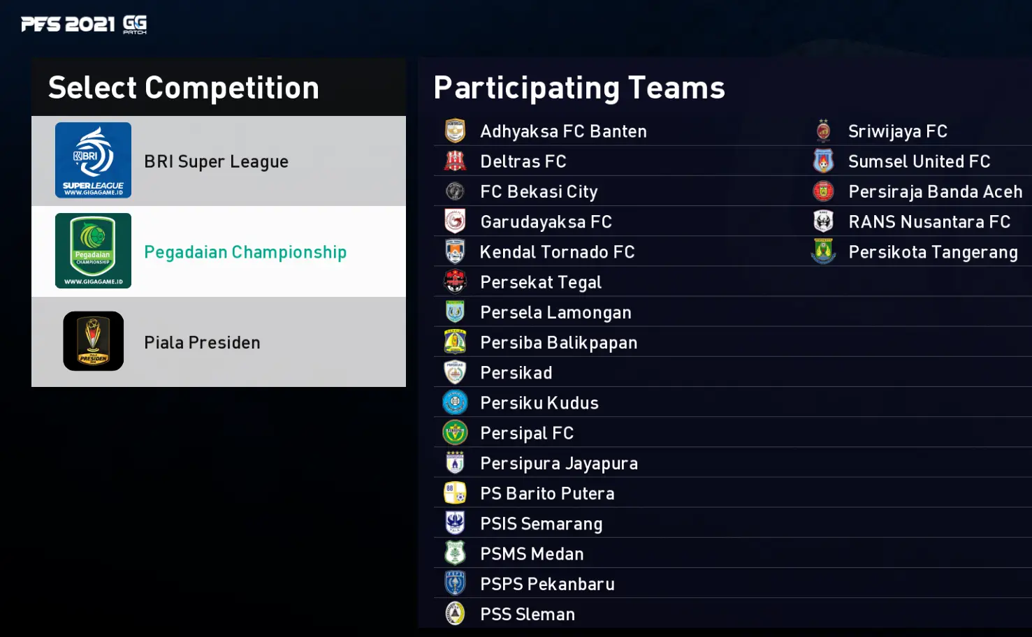Click the PSS Sleman badge
The image size is (1032, 637).
(x=454, y=613)
